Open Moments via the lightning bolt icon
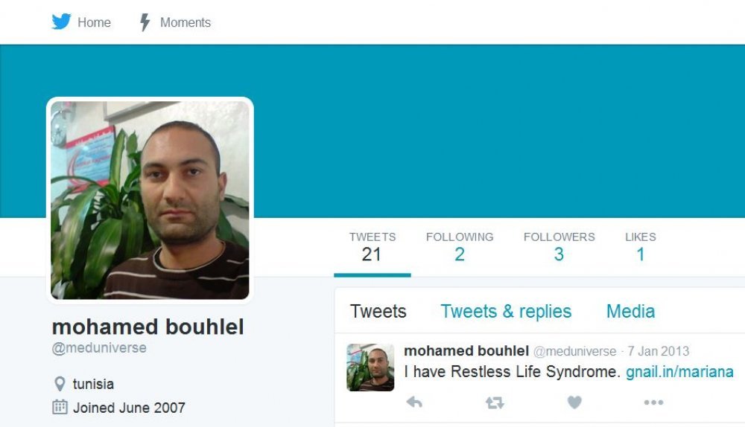The image size is (745, 427). [x=145, y=22]
